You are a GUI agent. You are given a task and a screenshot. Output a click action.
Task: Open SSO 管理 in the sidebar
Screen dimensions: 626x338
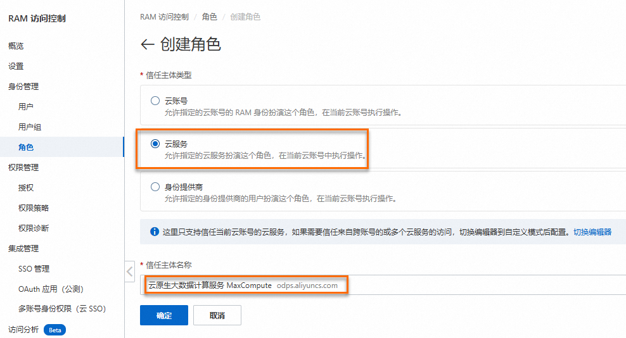click(x=34, y=268)
